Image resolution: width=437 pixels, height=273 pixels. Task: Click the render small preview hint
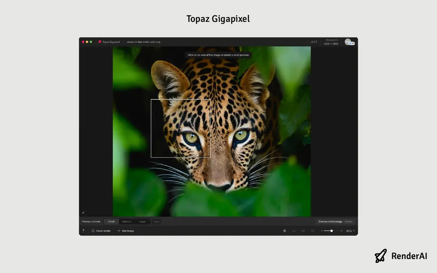point(219,55)
